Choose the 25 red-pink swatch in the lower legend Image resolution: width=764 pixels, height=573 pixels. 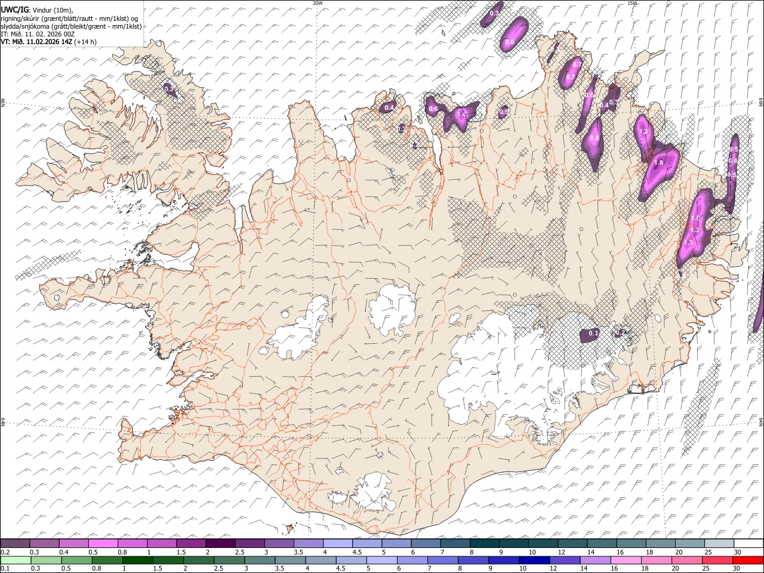pyautogui.click(x=717, y=560)
